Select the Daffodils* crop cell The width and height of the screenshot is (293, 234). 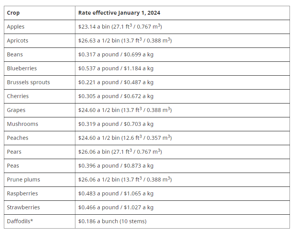click(x=20, y=221)
